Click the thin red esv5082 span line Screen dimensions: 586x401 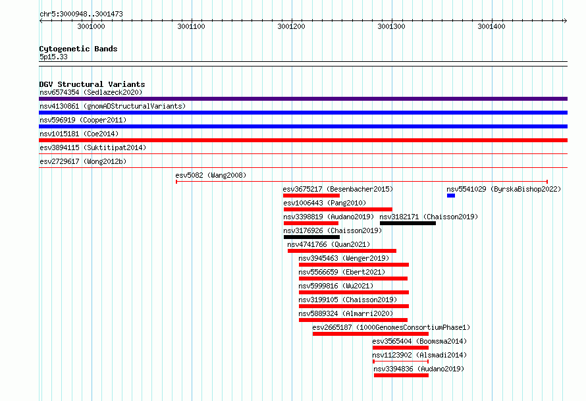point(361,182)
